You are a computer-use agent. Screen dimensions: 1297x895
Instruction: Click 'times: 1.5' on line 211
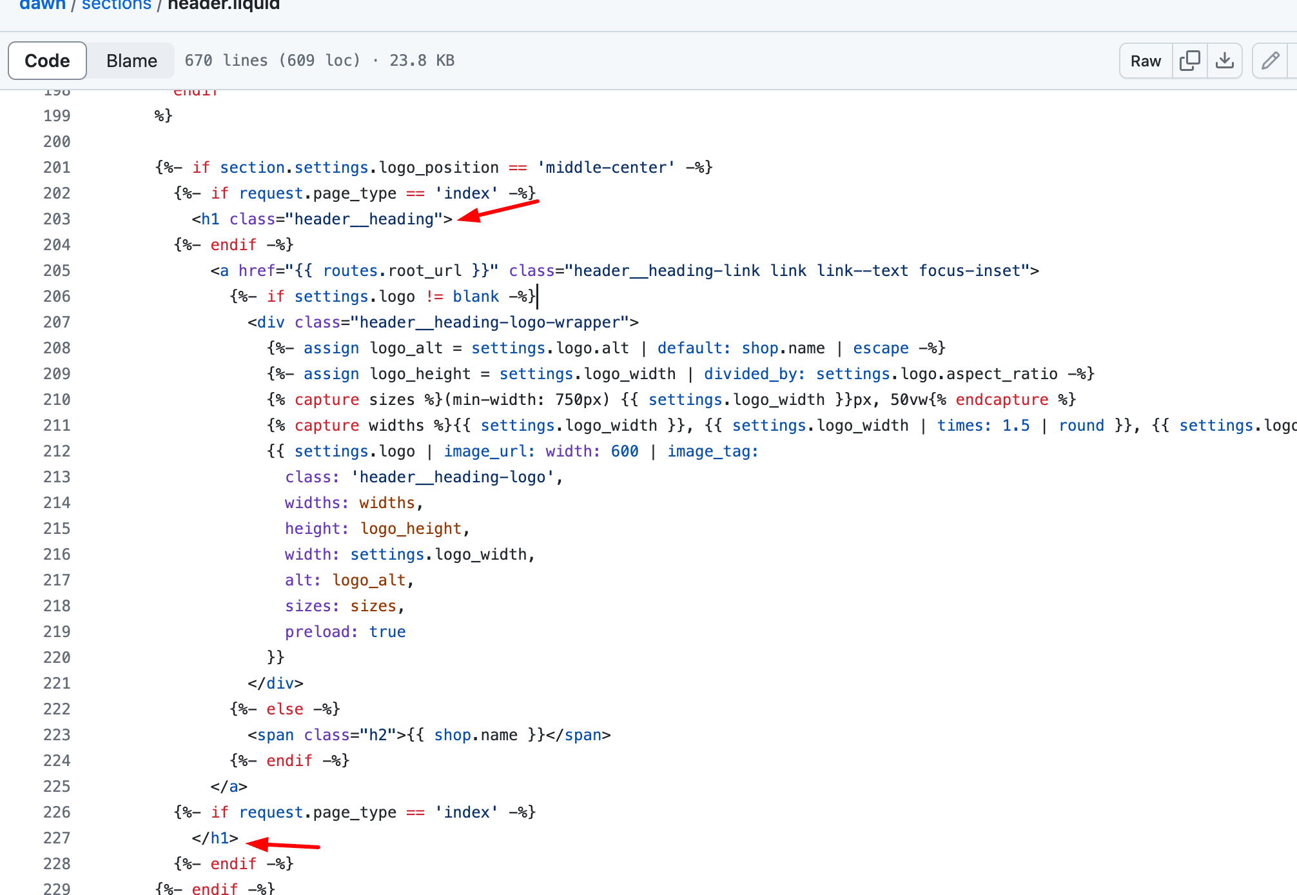point(983,426)
